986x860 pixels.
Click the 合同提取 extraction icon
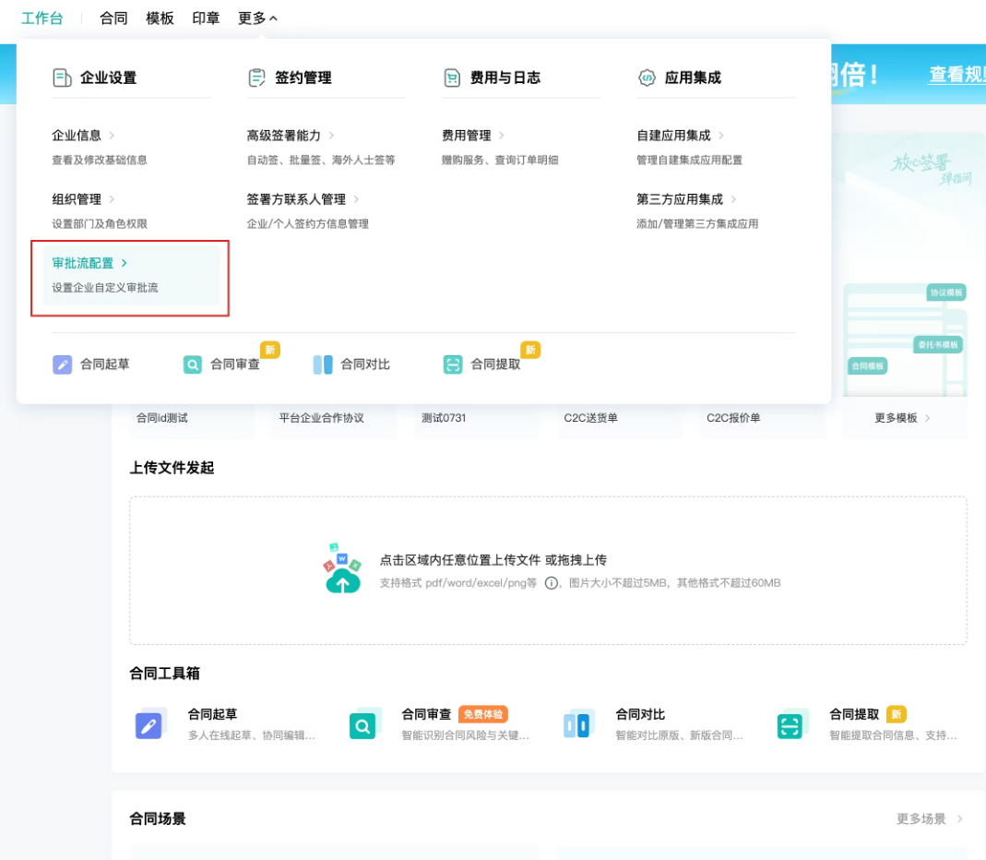coord(452,364)
